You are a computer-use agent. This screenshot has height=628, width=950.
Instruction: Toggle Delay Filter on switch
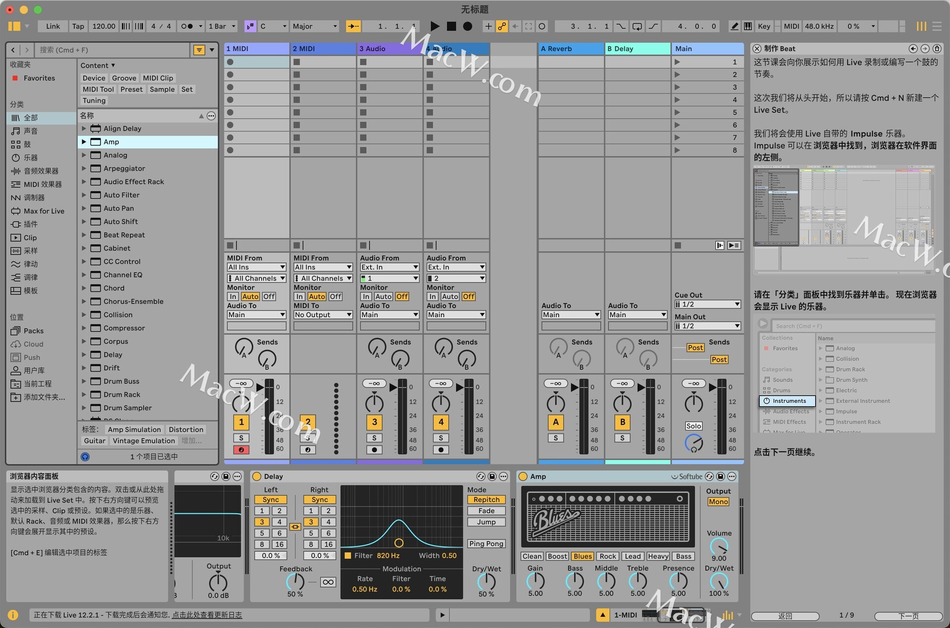coord(348,555)
